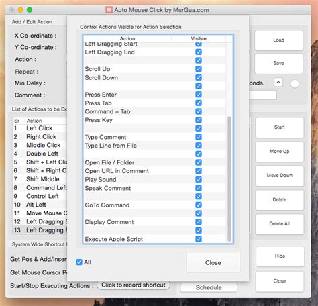The width and height of the screenshot is (318, 306).
Task: Select Command Left row number 8
Action: pos(40,188)
